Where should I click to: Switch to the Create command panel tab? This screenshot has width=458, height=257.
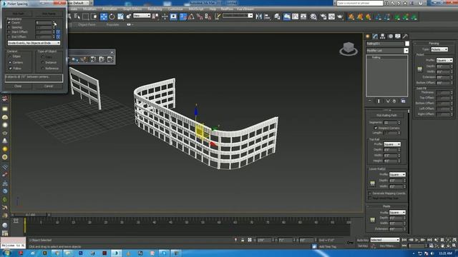point(368,36)
